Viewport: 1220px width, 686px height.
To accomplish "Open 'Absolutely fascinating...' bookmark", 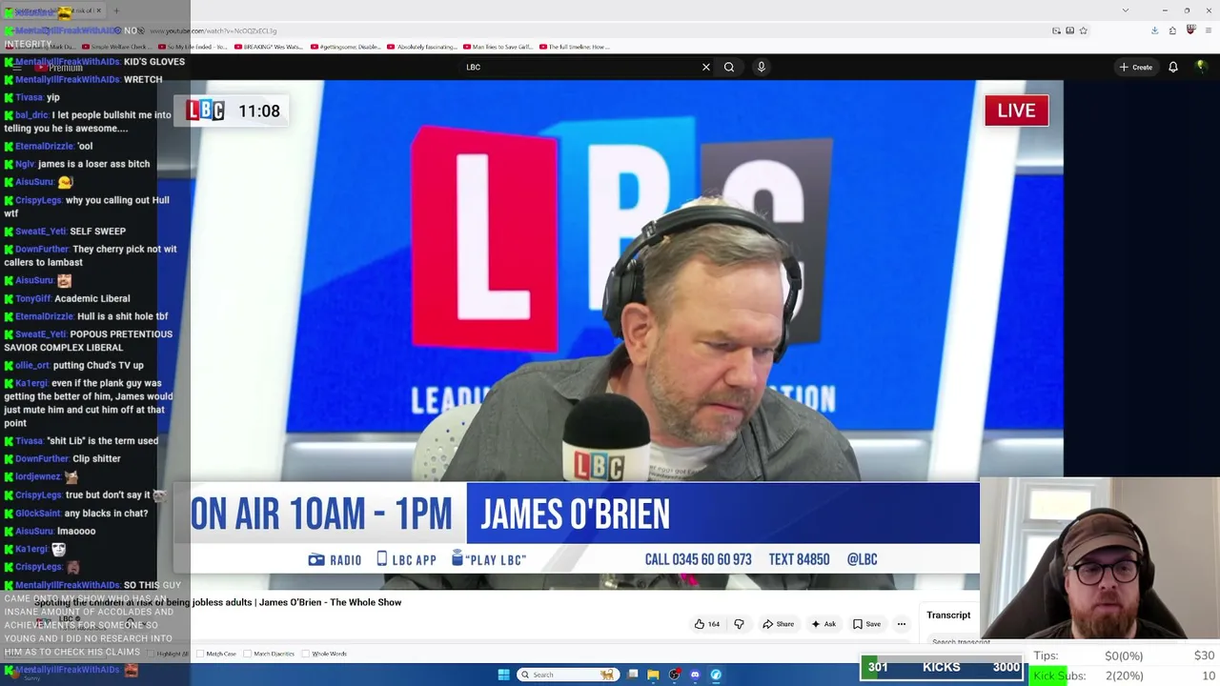I will [x=420, y=47].
